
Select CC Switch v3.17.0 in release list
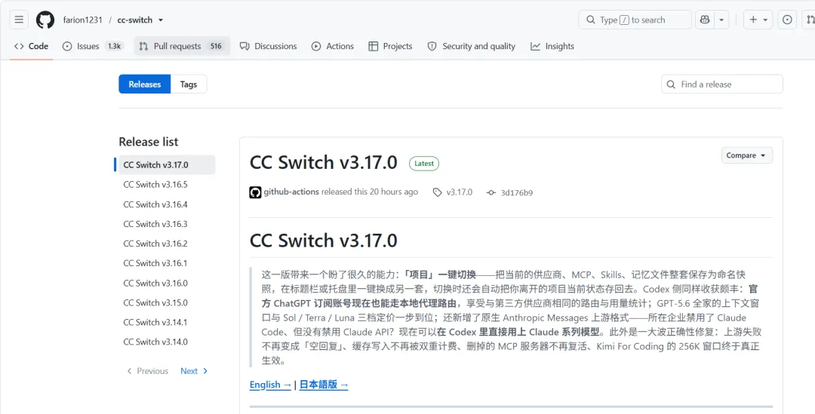tap(167, 164)
